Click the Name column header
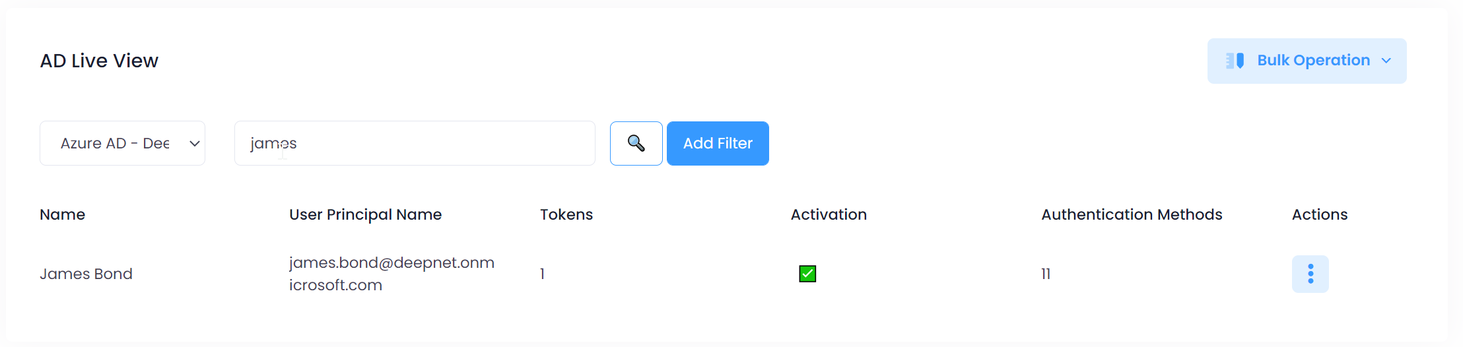 63,214
